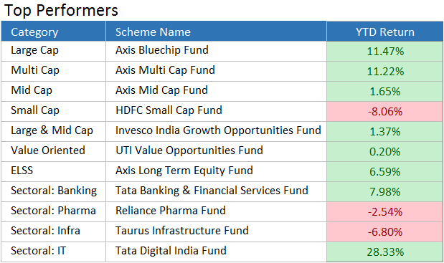Select the Axis Long Term Equity Fund cell
This screenshot has height=263, width=444.
point(216,172)
